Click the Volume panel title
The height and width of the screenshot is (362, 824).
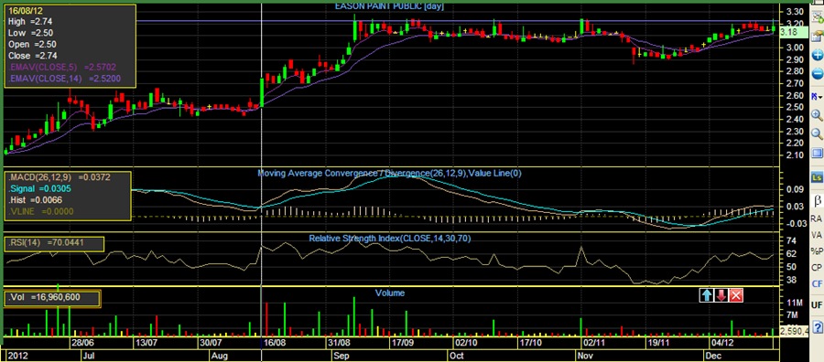(x=390, y=293)
